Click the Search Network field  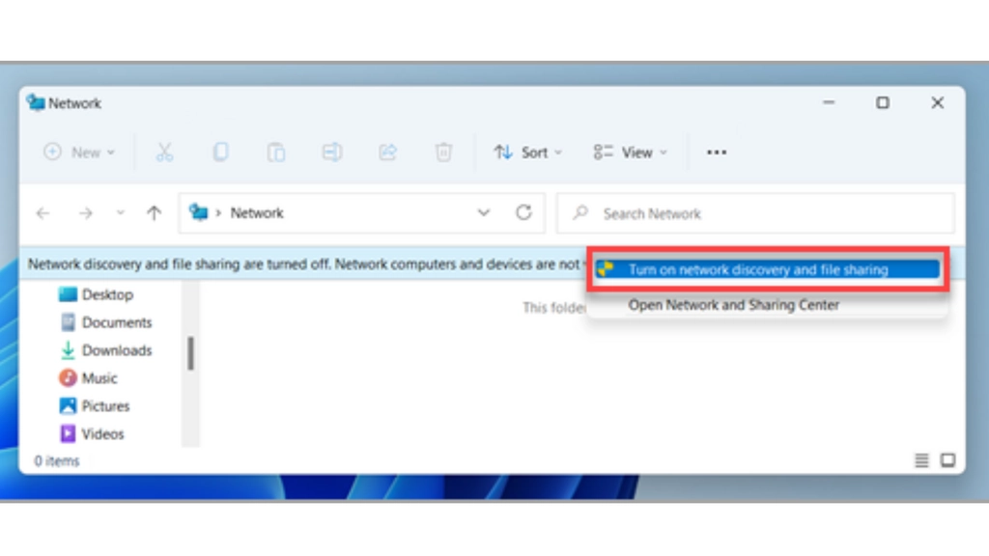click(755, 213)
